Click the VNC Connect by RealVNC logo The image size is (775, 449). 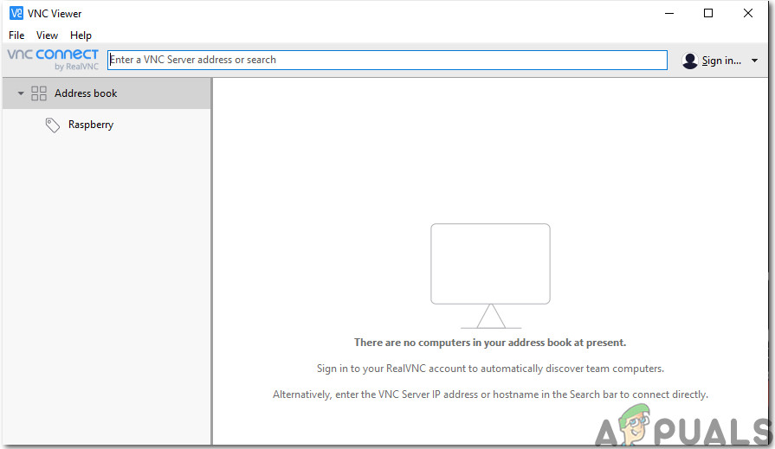[x=53, y=60]
